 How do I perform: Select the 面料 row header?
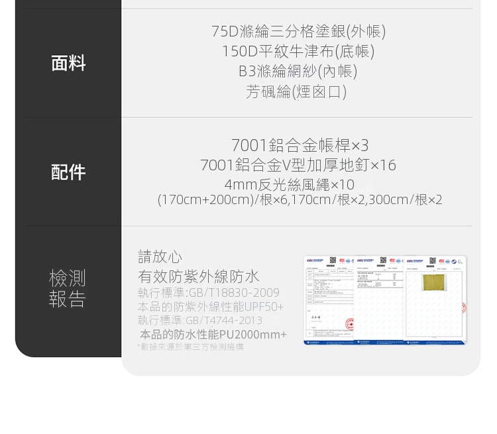(x=68, y=63)
